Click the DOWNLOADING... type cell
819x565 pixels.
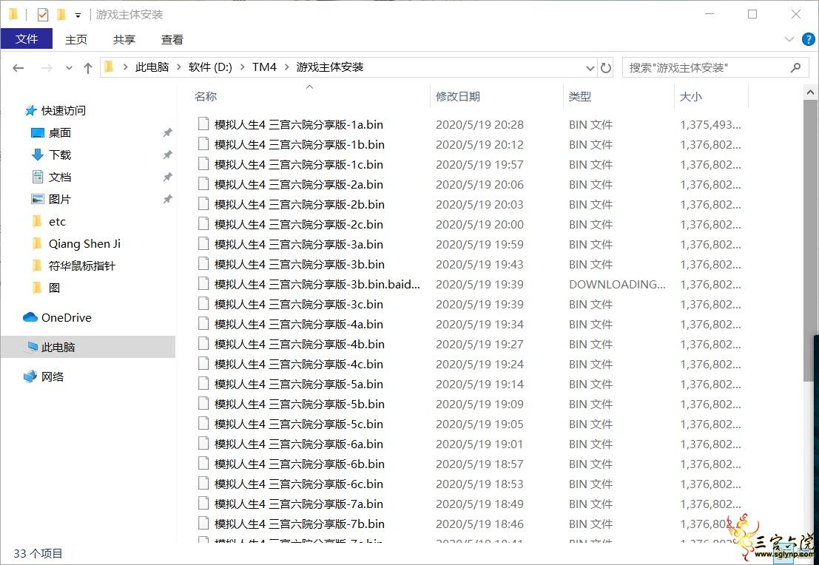tap(617, 284)
